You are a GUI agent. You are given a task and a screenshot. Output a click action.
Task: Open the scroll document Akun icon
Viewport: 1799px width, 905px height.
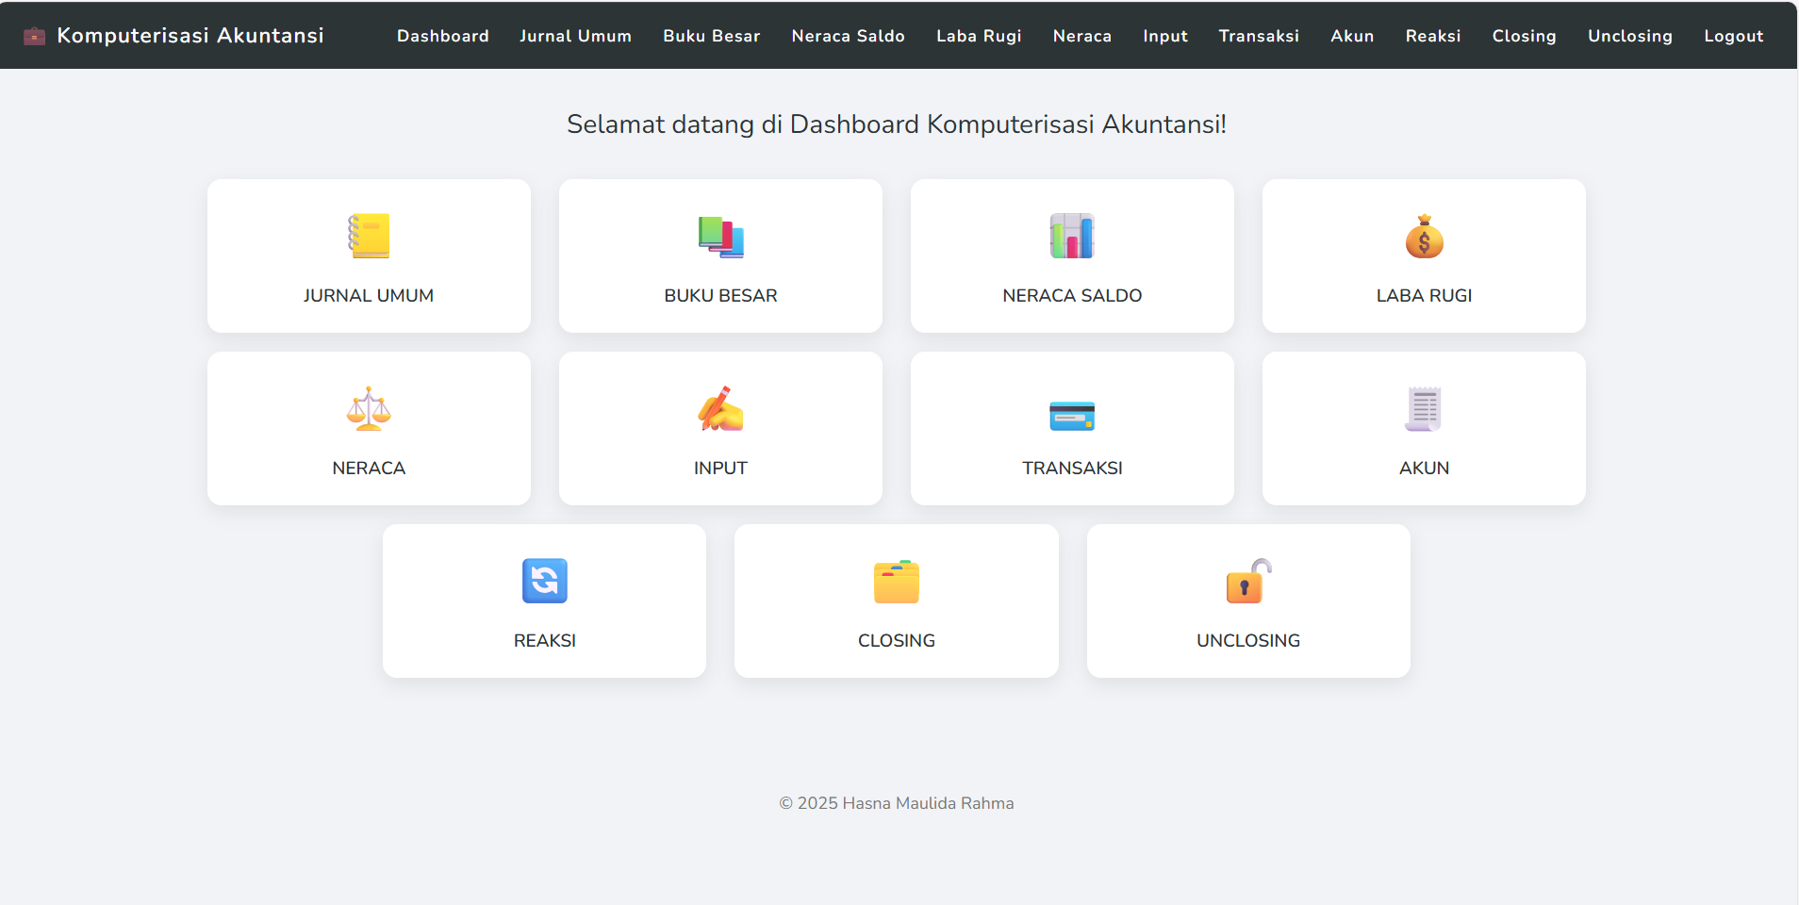(1424, 409)
